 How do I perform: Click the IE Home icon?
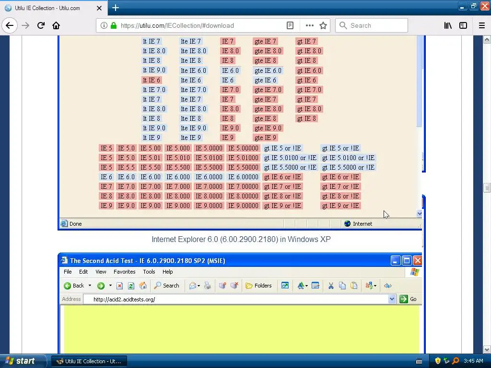coord(143,286)
